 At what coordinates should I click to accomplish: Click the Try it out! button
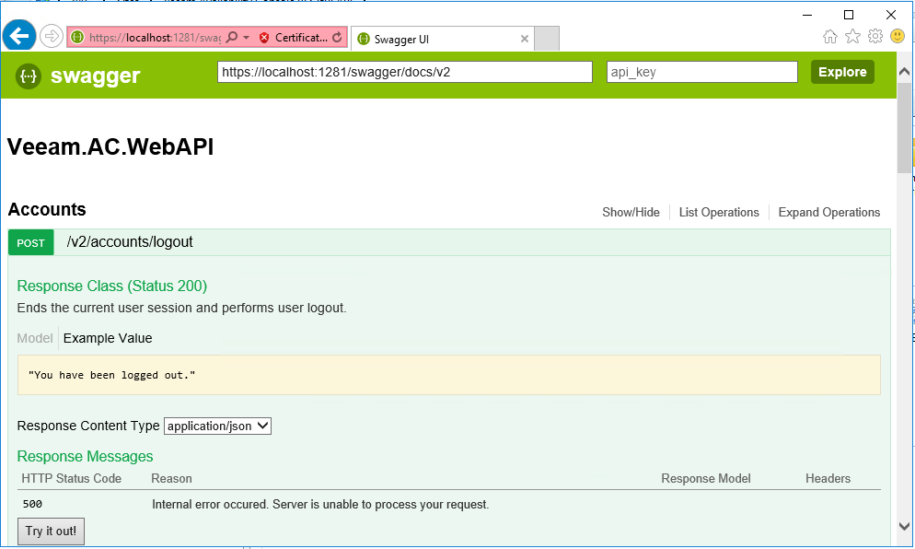pyautogui.click(x=51, y=531)
